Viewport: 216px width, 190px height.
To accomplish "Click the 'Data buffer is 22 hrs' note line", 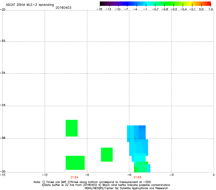I will (106, 185).
